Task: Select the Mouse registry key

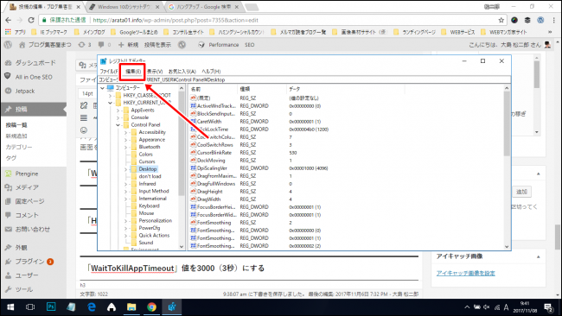Action: tap(146, 213)
